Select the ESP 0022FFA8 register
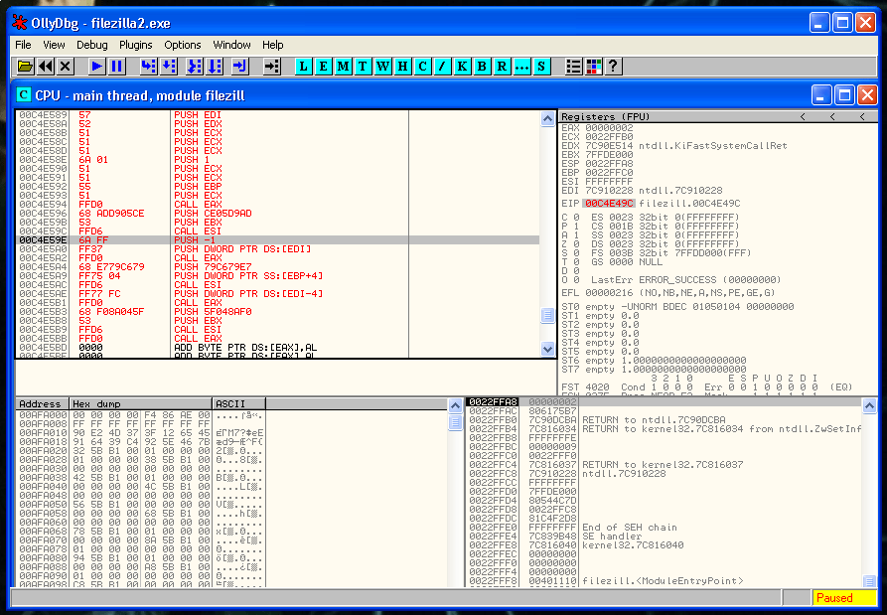The width and height of the screenshot is (887, 615). (597, 164)
